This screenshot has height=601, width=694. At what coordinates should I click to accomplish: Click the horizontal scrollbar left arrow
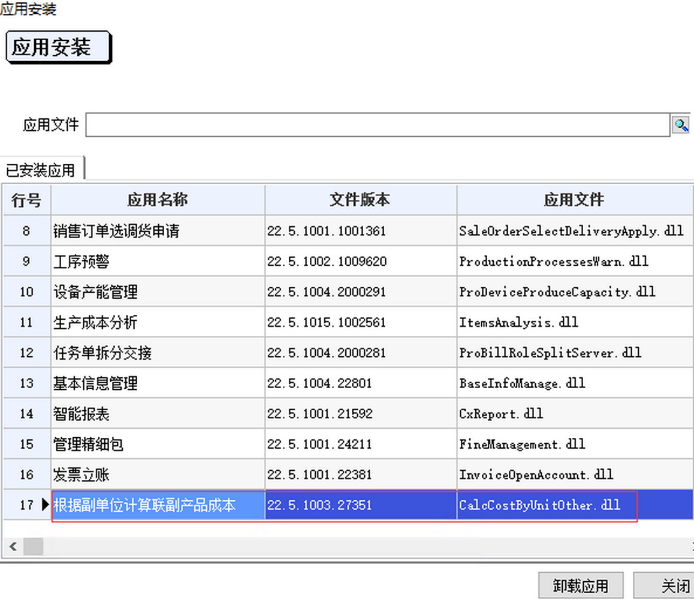[x=13, y=546]
